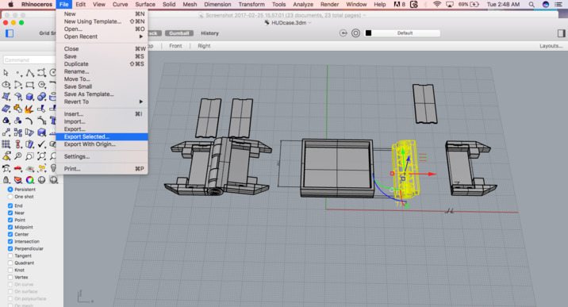Screen dimensions: 568x307
Task: Disable the Perpendicular object snap
Action: click(10, 249)
